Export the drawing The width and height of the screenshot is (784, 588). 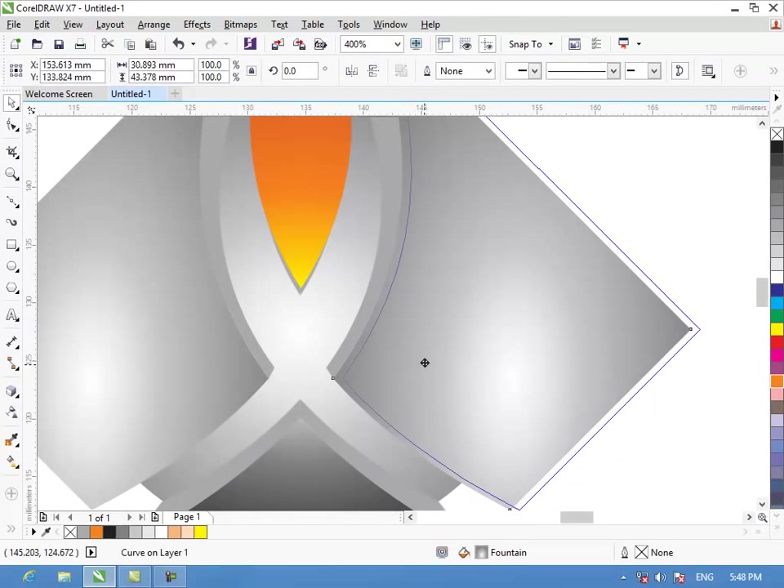point(299,44)
